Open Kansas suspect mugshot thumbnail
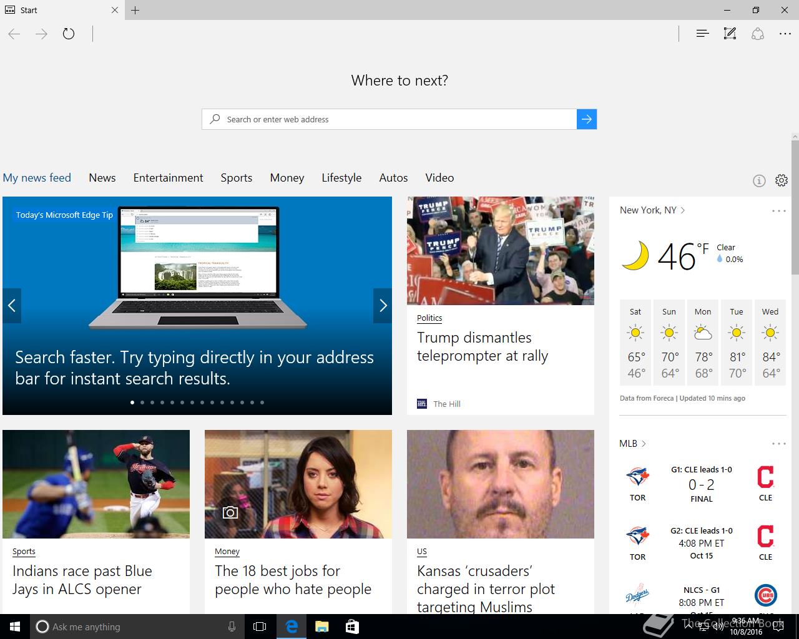 501,484
